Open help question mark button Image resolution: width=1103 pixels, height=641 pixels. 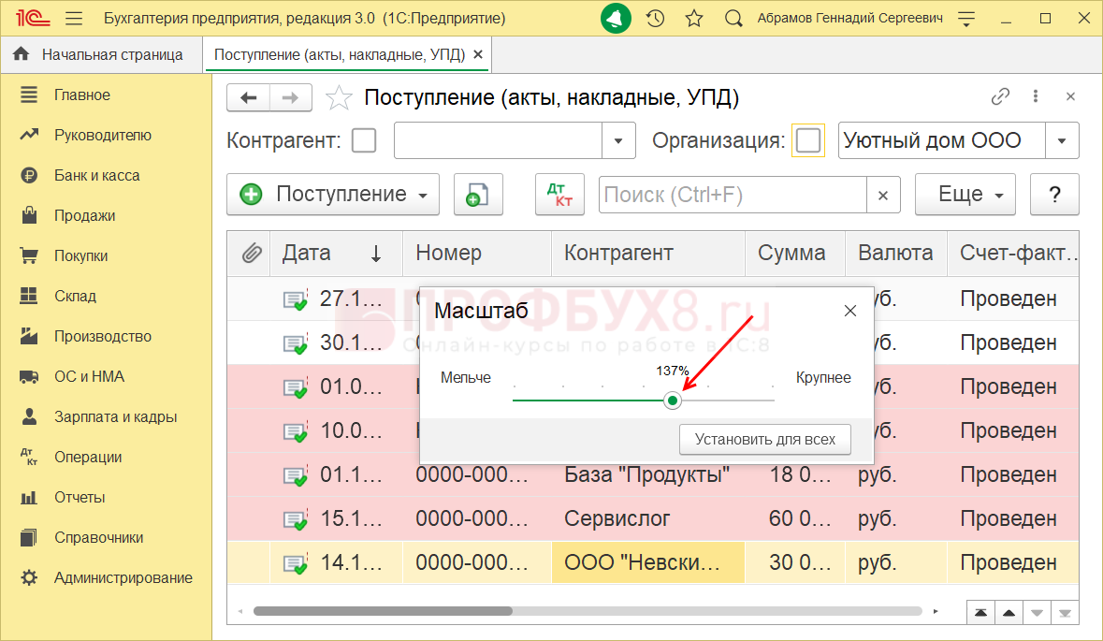1054,195
